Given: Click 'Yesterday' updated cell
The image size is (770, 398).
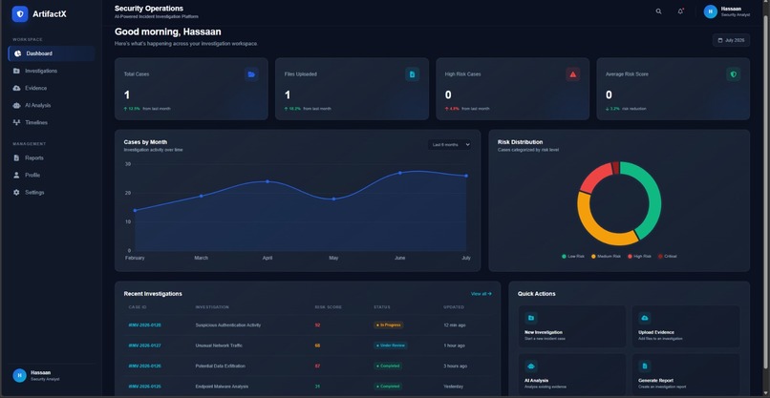Looking at the screenshot, I should [x=453, y=387].
